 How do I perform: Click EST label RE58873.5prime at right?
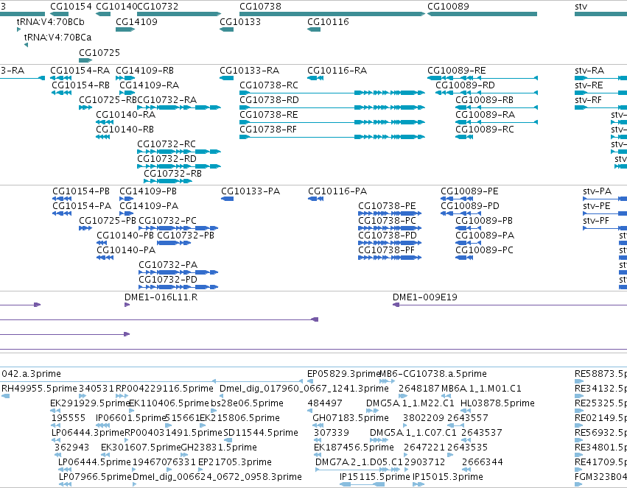coord(600,374)
